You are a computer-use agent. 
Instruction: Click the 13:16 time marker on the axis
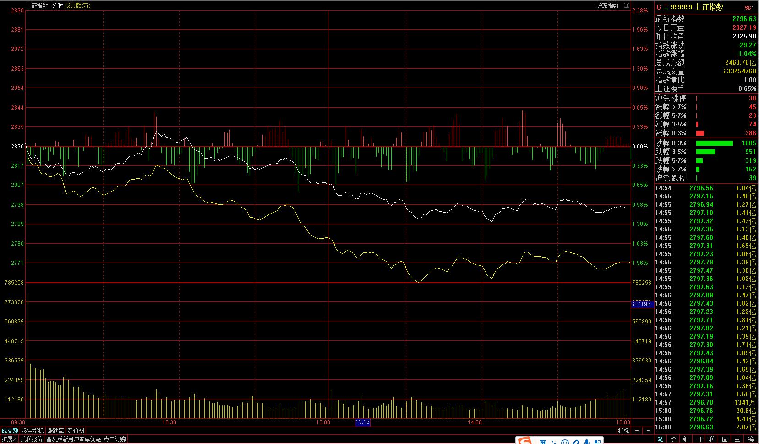[x=362, y=422]
